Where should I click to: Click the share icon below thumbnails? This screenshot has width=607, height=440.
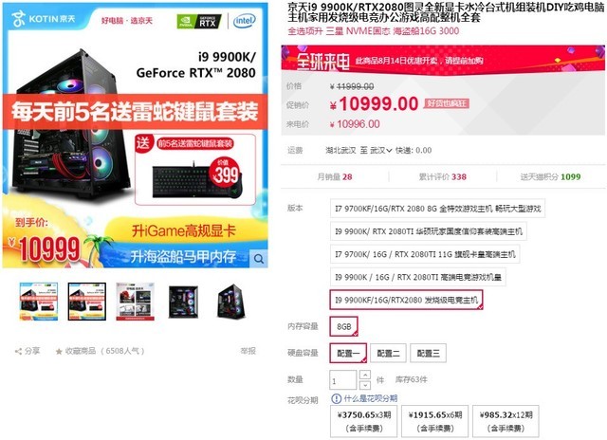[x=18, y=352]
